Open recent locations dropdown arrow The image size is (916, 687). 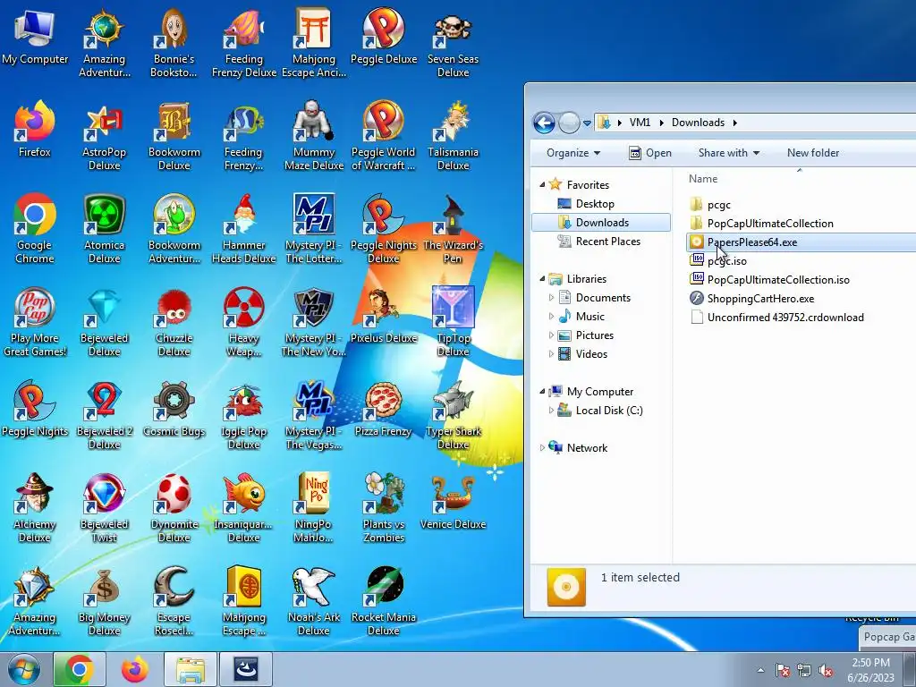coord(587,123)
